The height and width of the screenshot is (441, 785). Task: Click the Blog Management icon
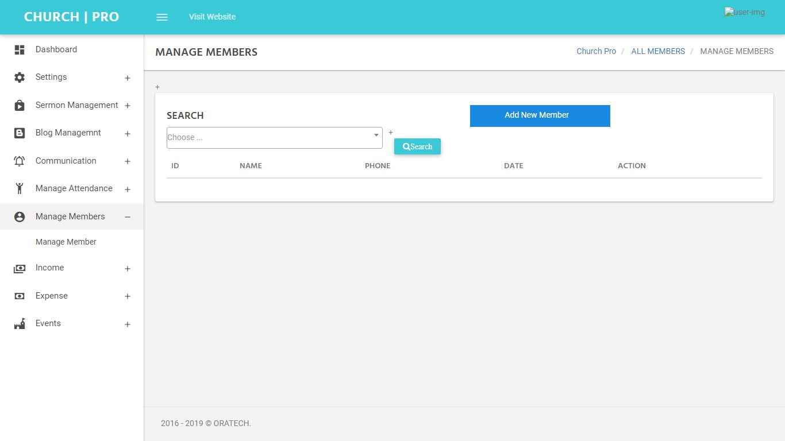[20, 133]
